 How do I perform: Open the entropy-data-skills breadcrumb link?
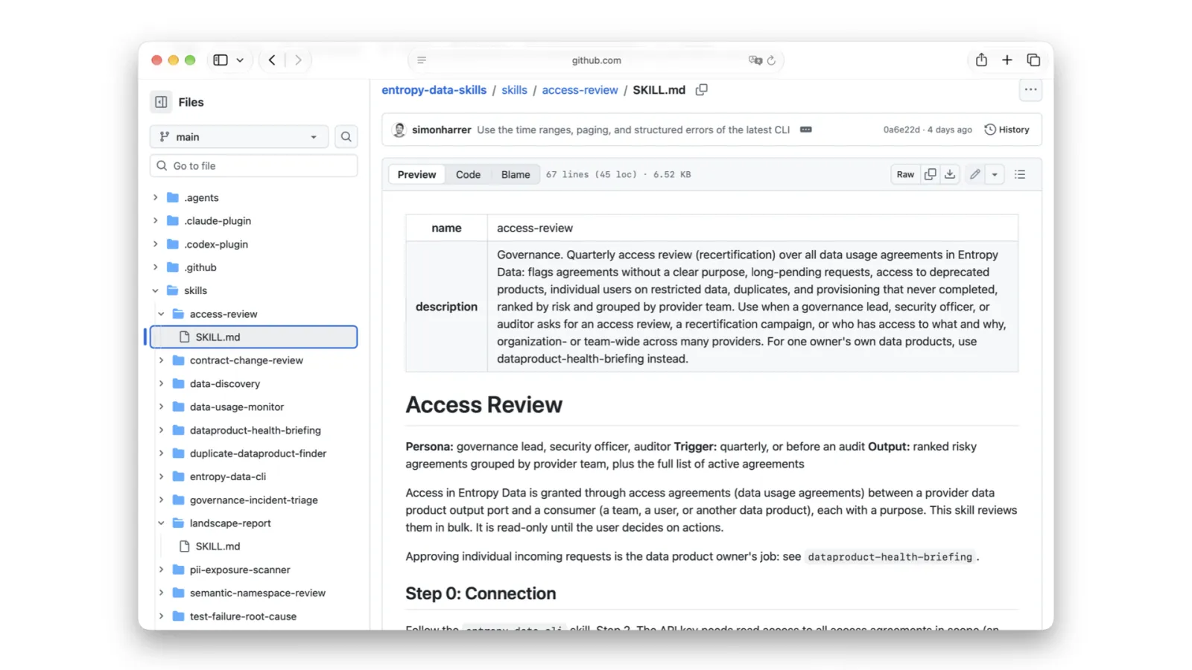point(434,90)
